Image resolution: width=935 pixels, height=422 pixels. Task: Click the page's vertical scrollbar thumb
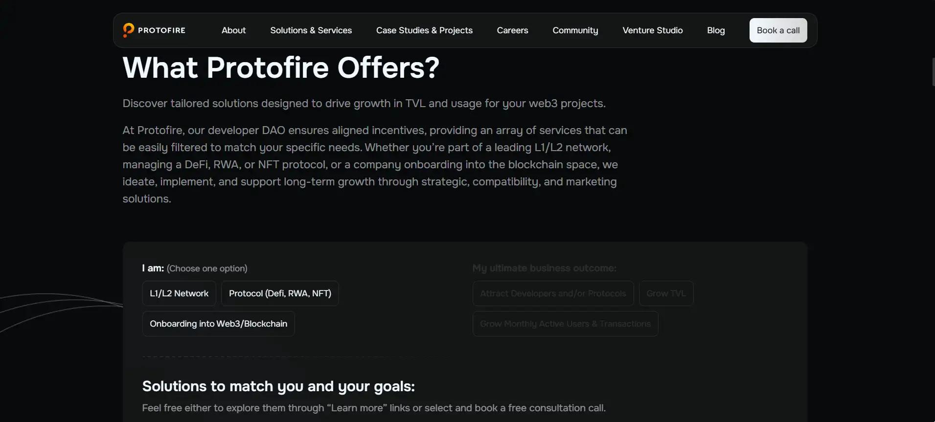933,71
